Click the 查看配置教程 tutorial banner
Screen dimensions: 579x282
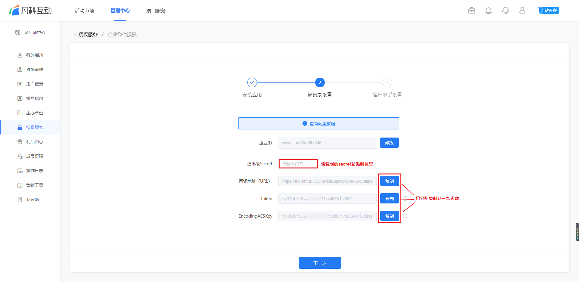click(319, 124)
